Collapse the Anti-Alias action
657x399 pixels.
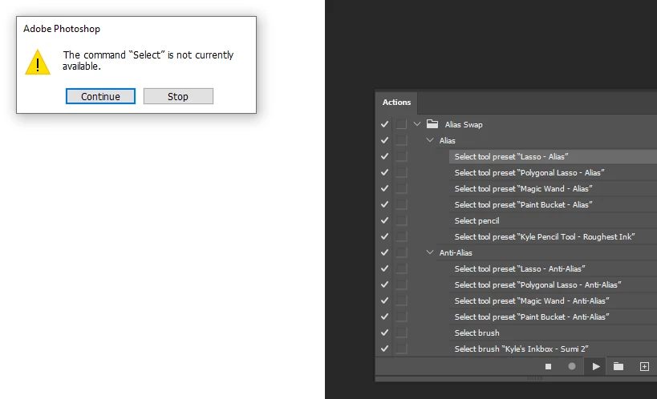(x=430, y=252)
